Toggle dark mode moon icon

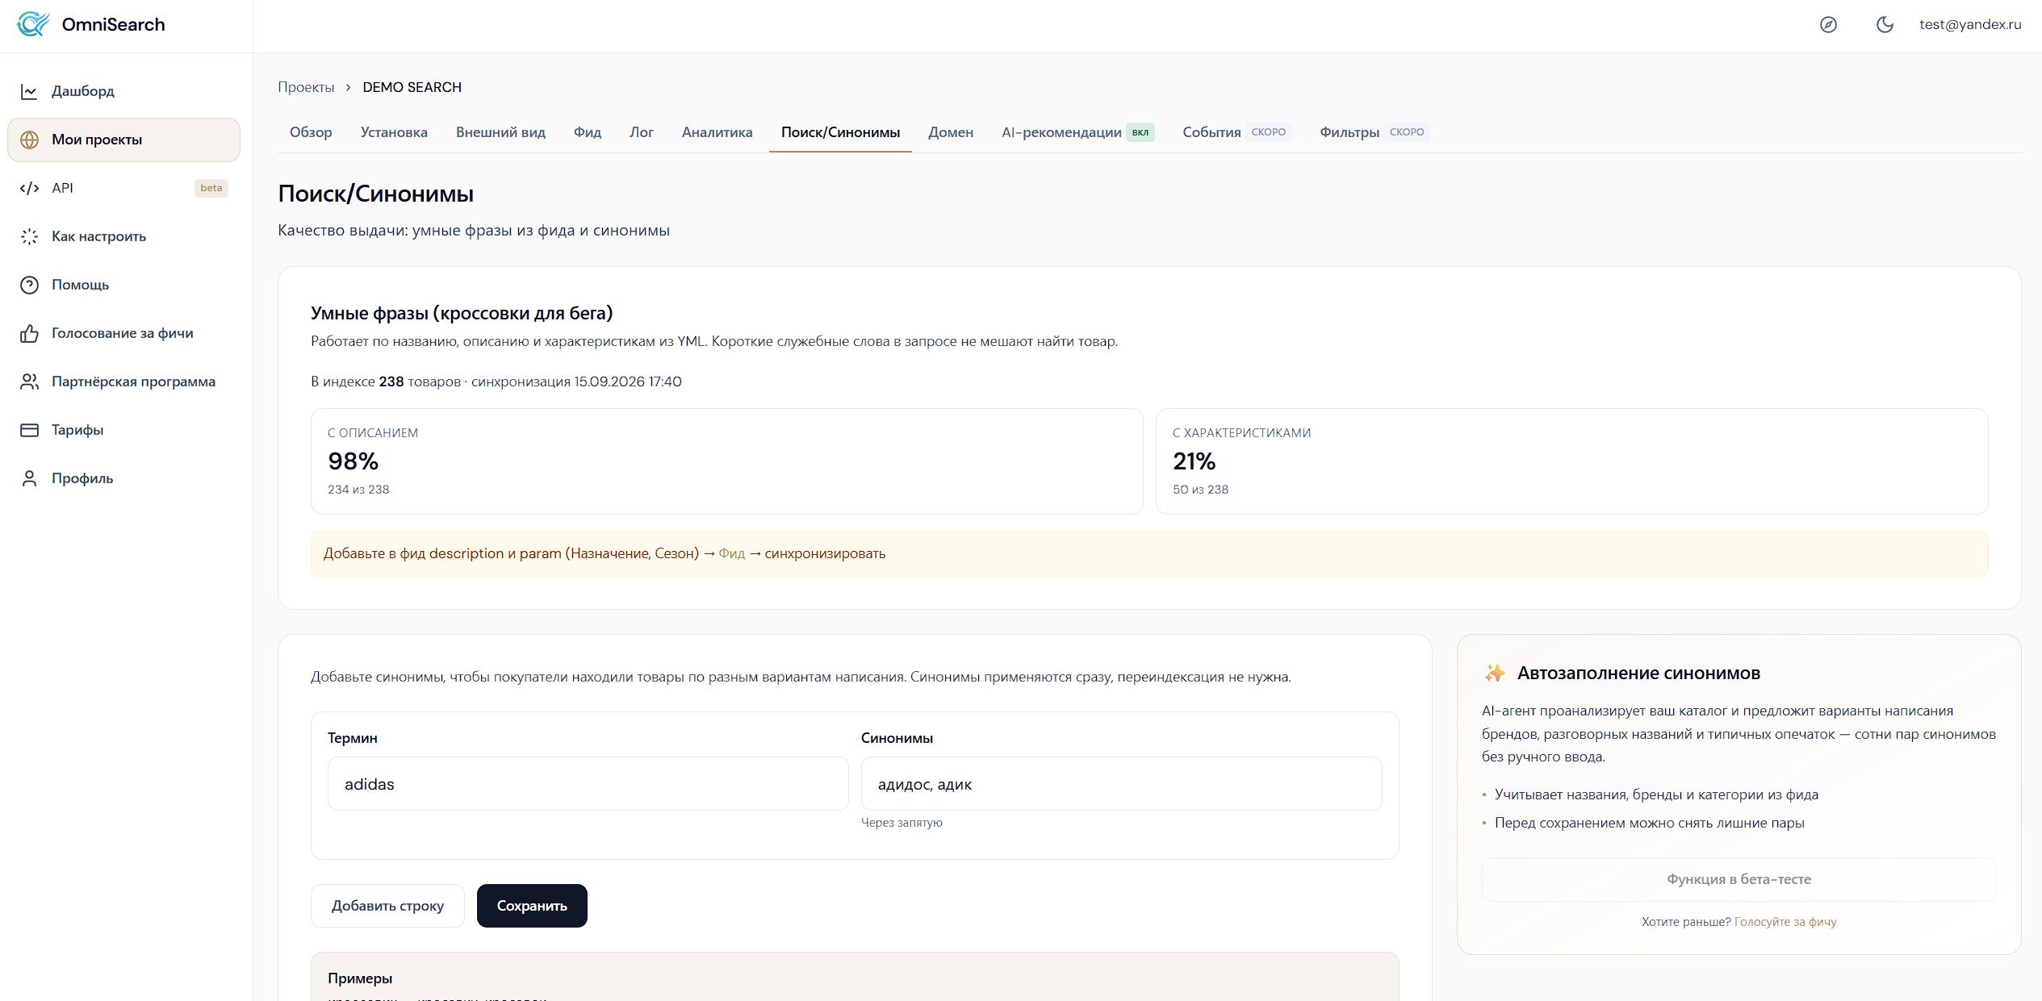pos(1885,25)
